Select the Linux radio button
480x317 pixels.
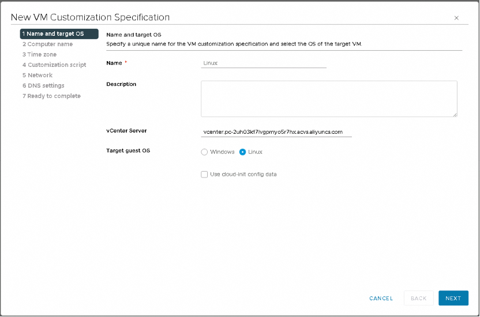click(242, 152)
